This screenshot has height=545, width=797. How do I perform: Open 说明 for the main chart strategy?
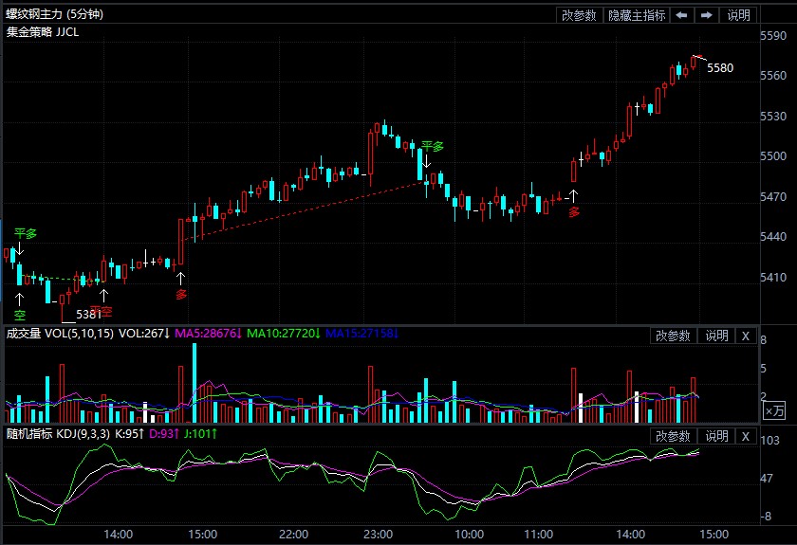tap(738, 15)
